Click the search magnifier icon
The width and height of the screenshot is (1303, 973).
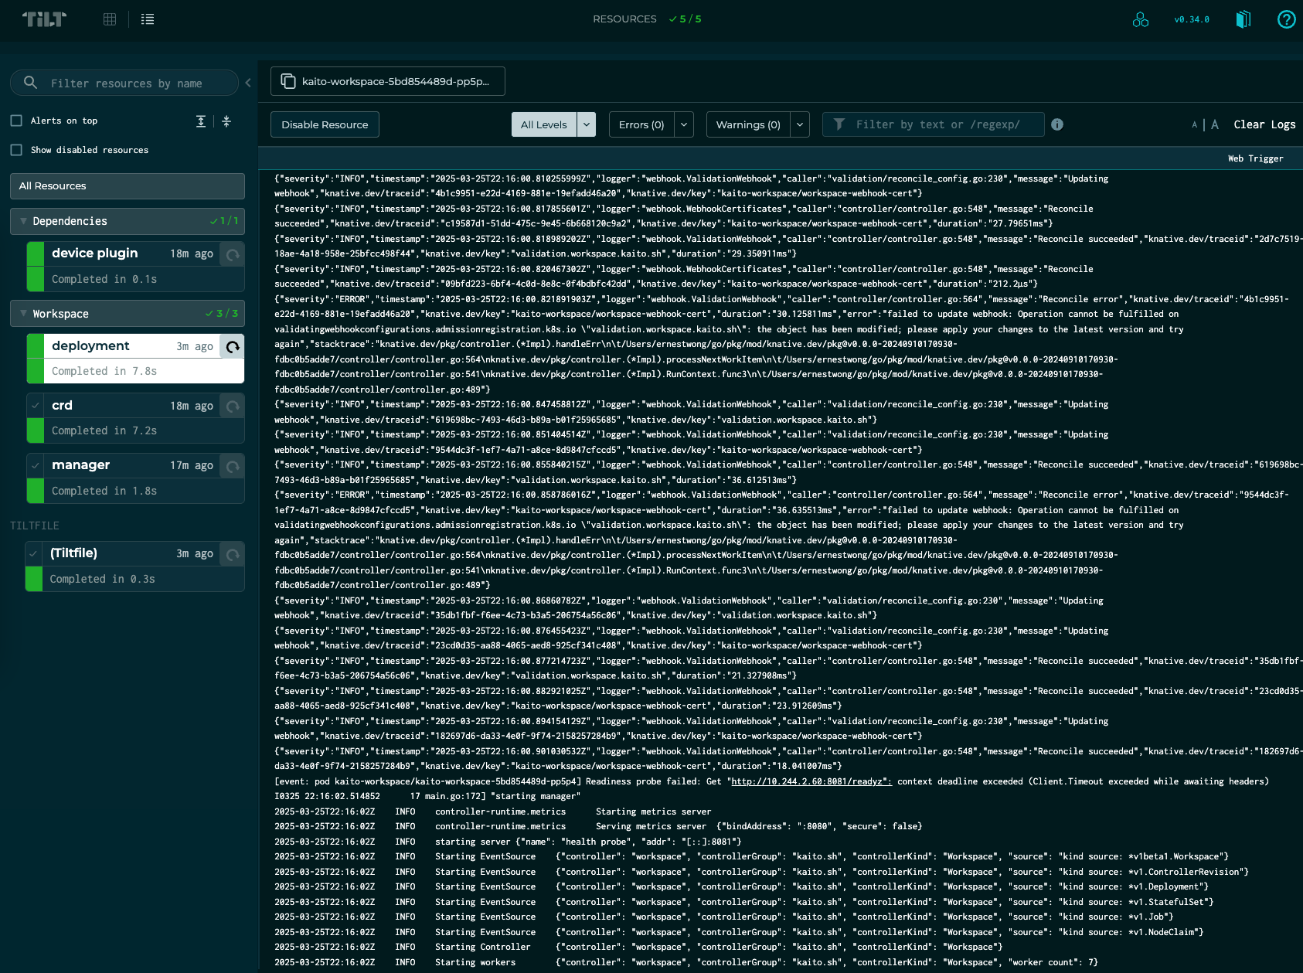(x=31, y=82)
